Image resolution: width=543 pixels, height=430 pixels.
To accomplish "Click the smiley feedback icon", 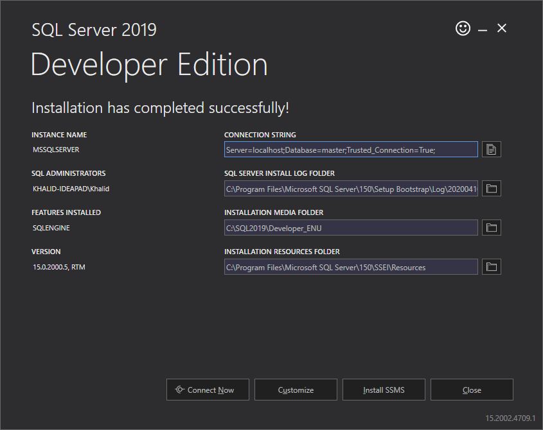I will point(463,28).
